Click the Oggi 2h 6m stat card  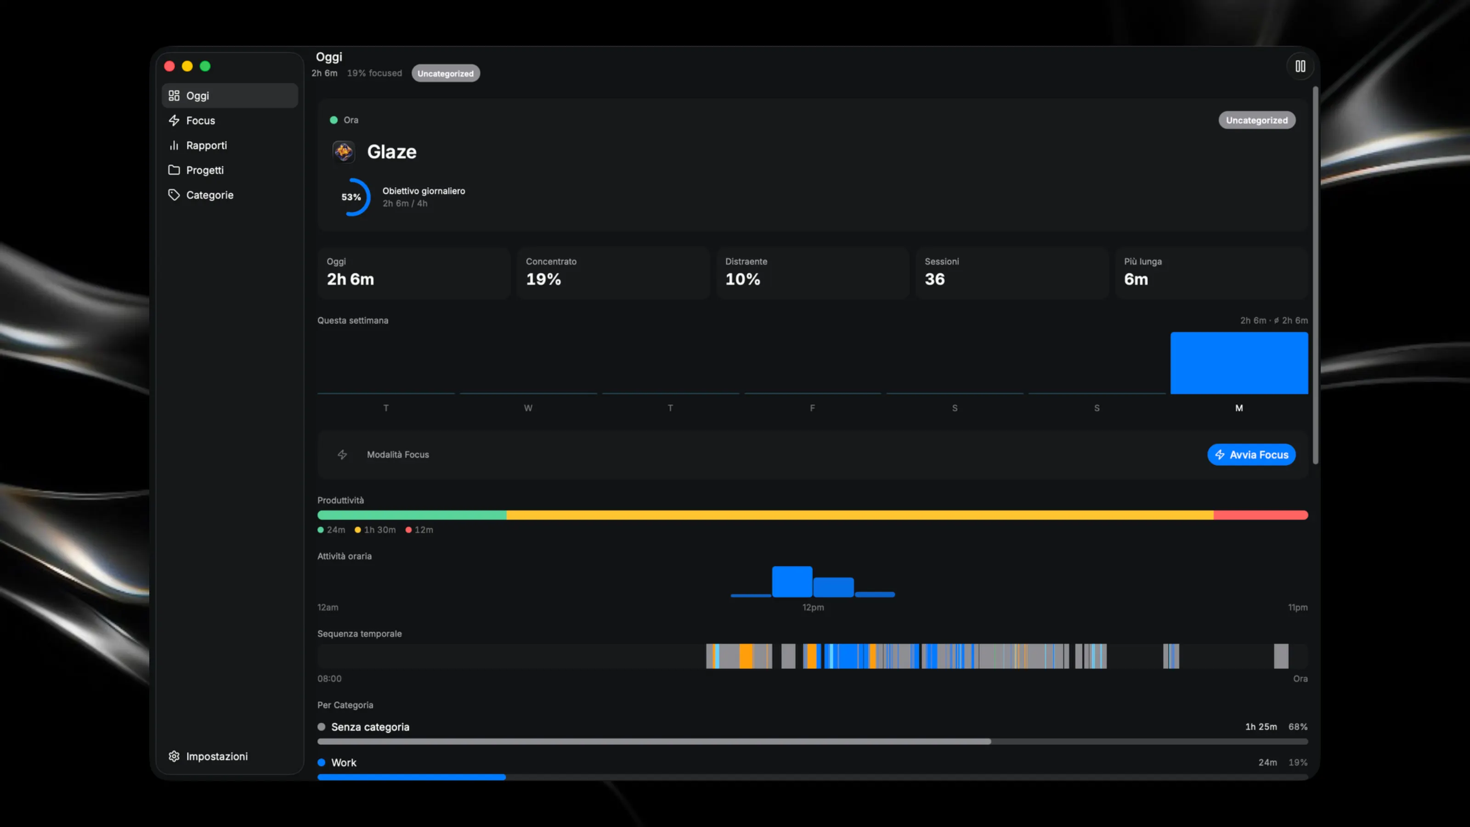414,273
